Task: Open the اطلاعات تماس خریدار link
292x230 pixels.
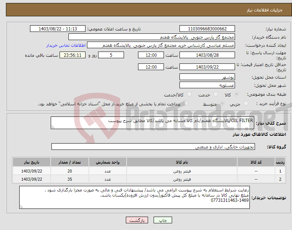Action: click(x=66, y=45)
